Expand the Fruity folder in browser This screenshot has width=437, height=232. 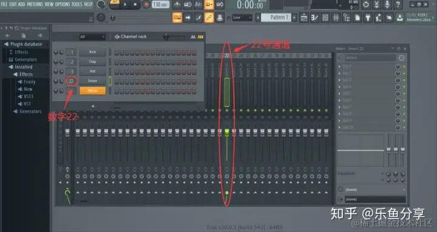pyautogui.click(x=27, y=82)
